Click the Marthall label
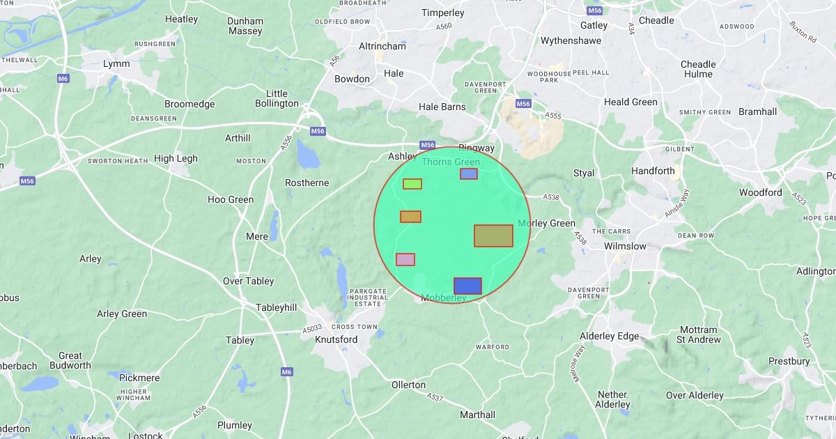 pyautogui.click(x=478, y=415)
